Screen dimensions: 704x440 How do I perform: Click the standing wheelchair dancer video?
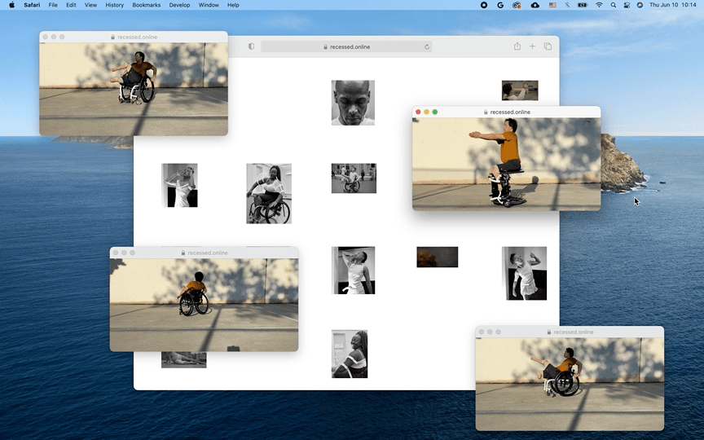point(507,164)
